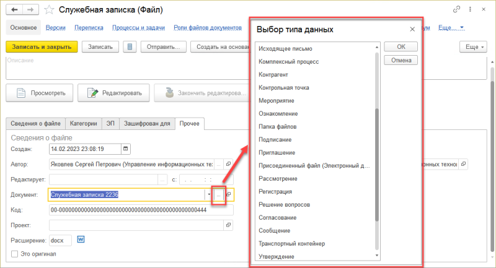Add to favorites with star icon
This screenshot has width=496, height=268.
click(47, 10)
